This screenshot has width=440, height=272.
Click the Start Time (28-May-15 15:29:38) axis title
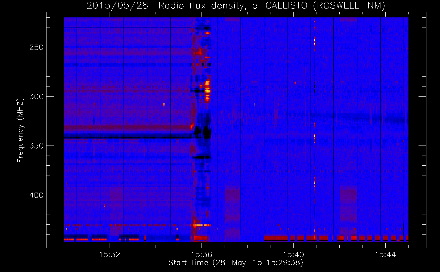pos(236,263)
